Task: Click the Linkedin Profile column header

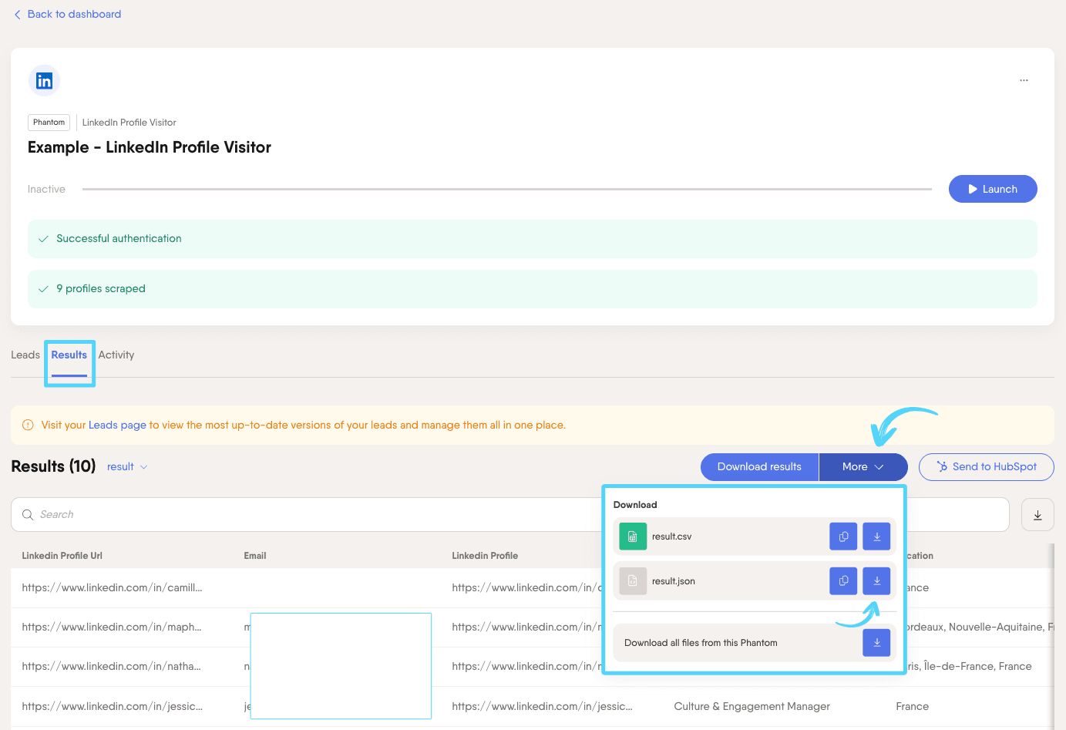Action: 485,556
